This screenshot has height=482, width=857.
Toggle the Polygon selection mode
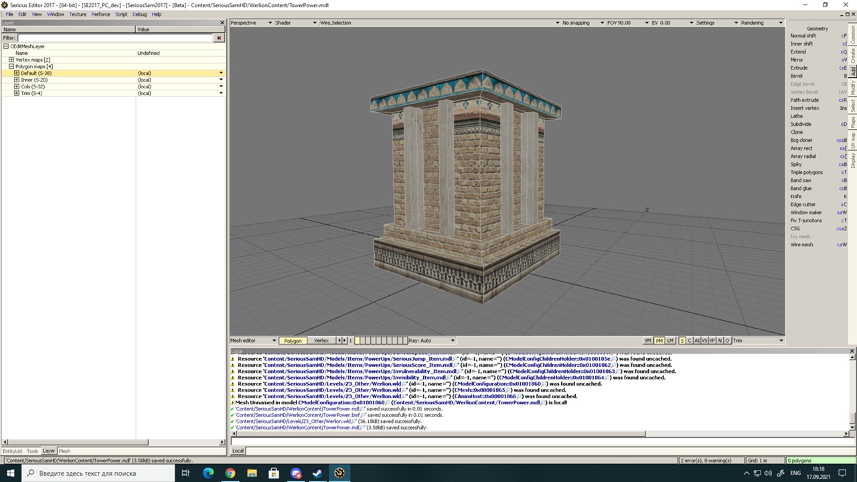pos(293,341)
